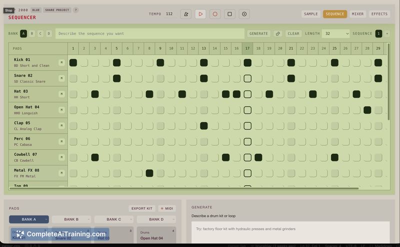Toggle Open Hat 04 step 28
Viewport: 400px width, 247px height.
(367, 110)
